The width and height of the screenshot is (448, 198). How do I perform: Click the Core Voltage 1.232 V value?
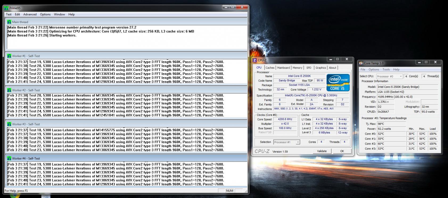tap(317, 89)
